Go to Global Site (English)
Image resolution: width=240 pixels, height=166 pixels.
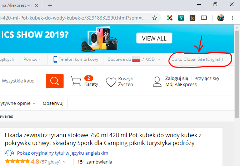197,59
